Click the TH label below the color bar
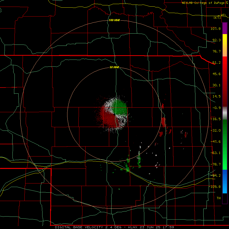 pyautogui.click(x=219, y=198)
